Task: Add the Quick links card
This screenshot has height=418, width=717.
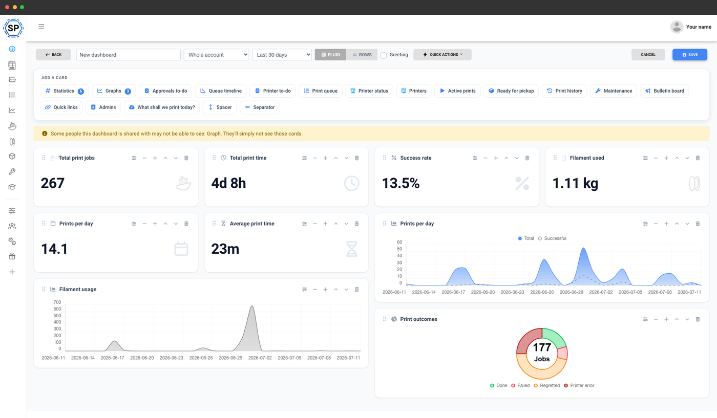Action: tap(61, 107)
